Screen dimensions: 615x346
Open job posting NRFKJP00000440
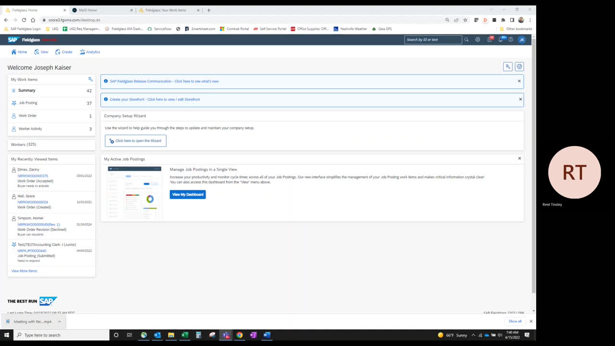click(x=32, y=251)
